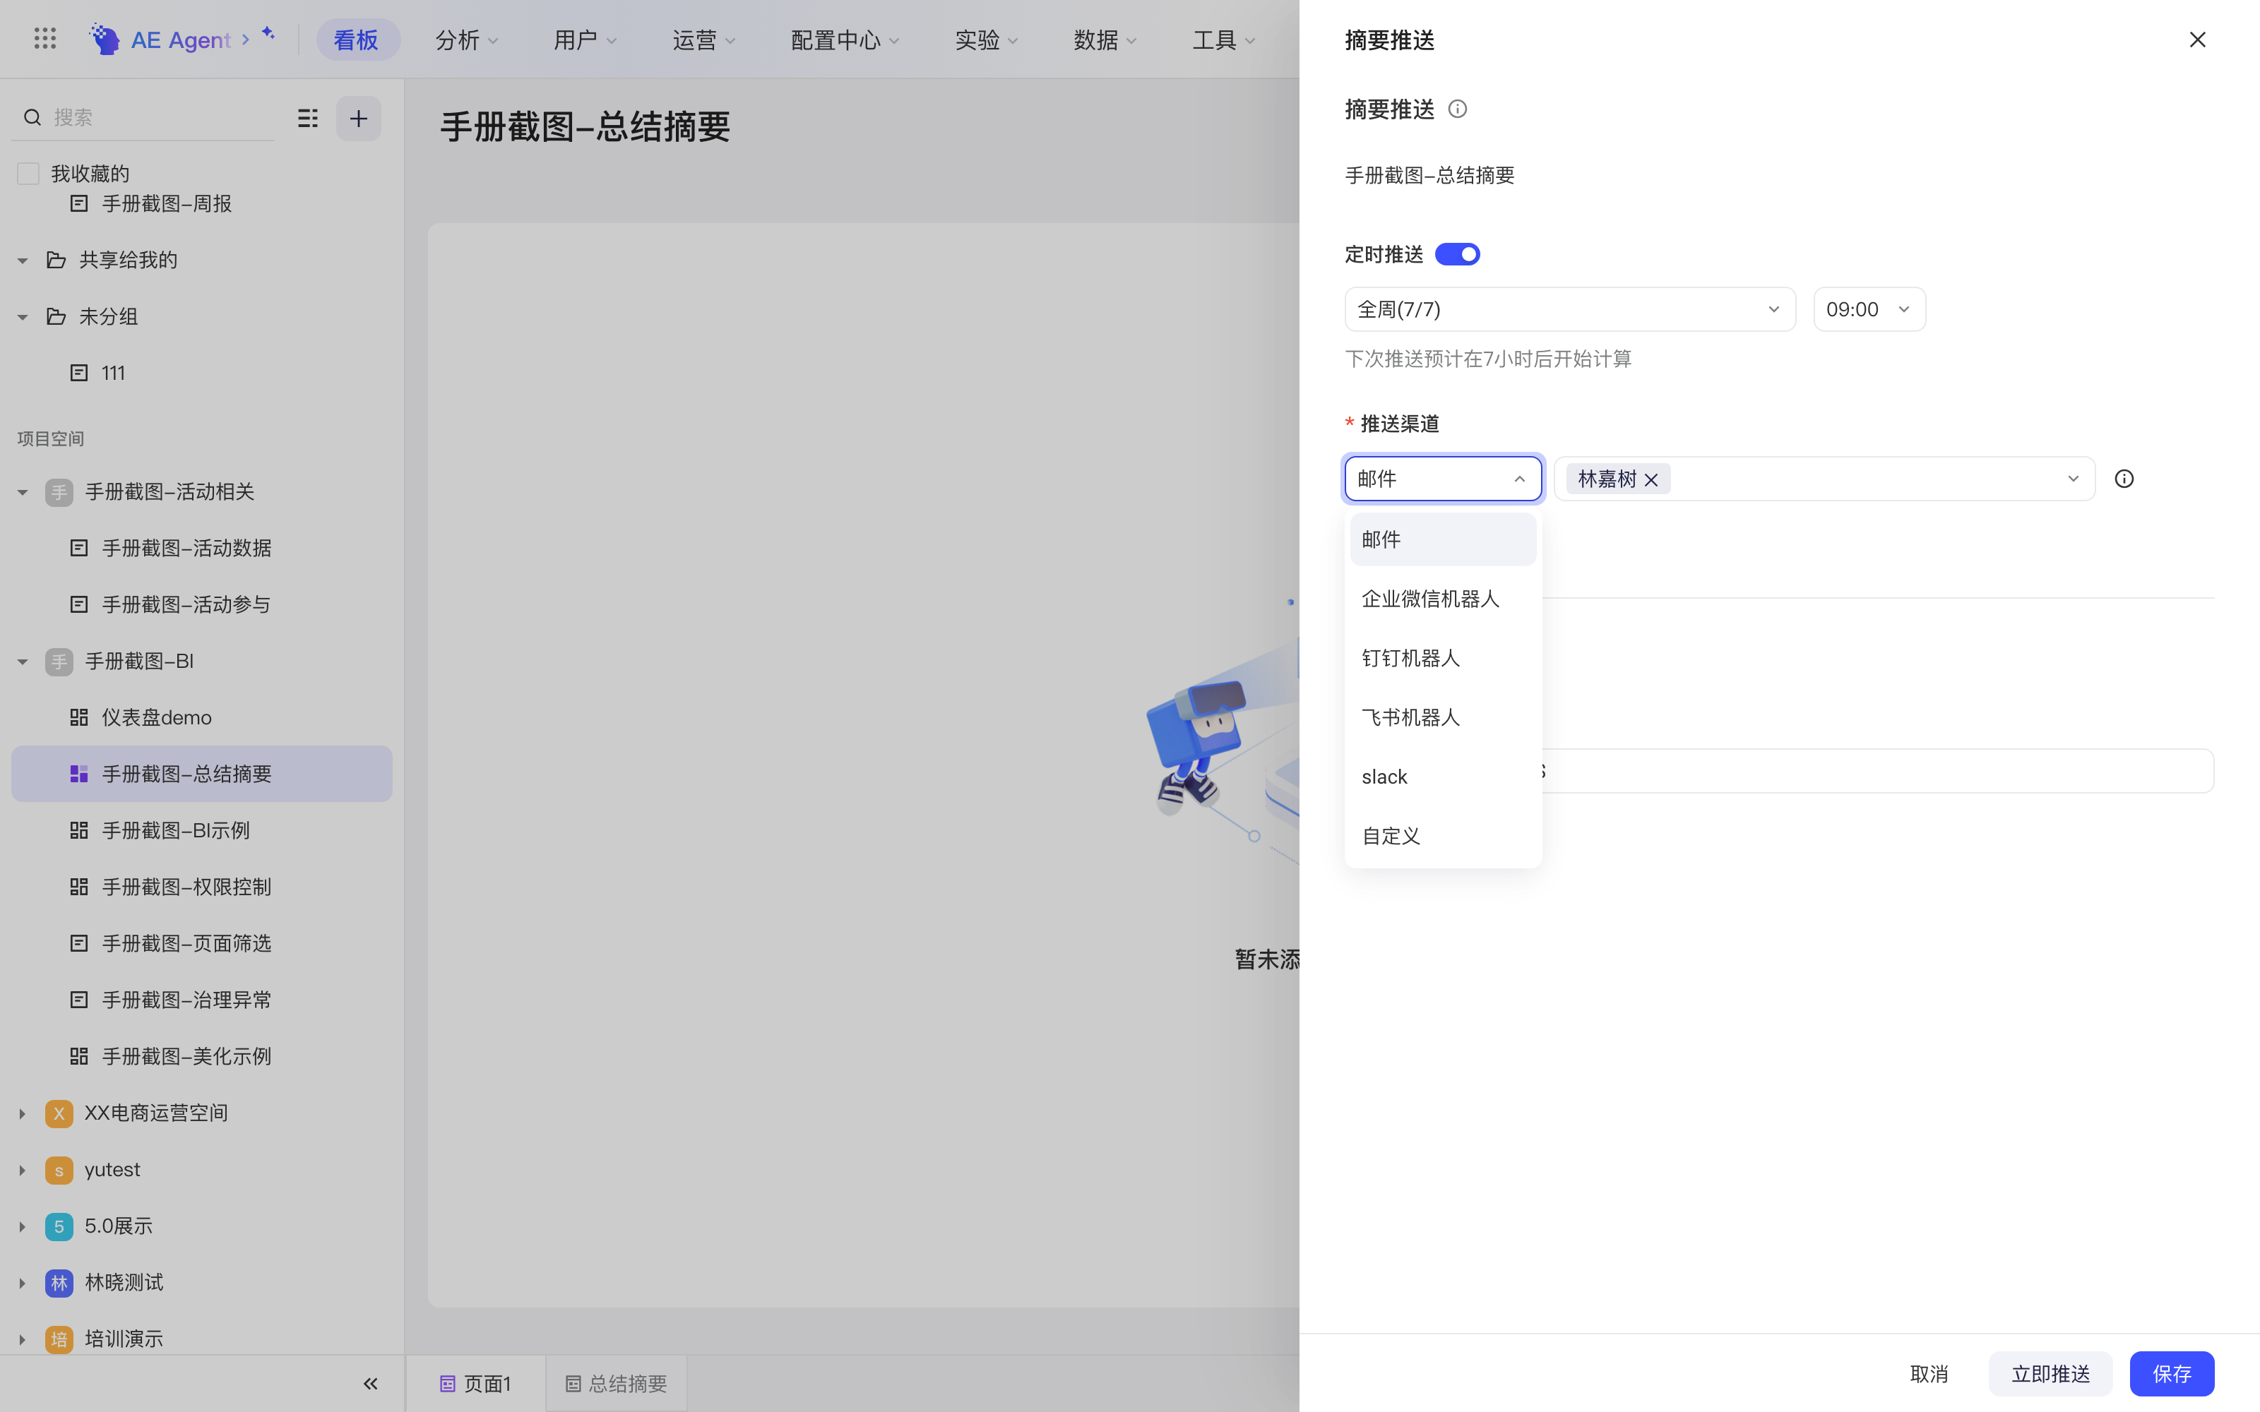
Task: Open the 分析 menu in top navigation
Action: (467, 40)
